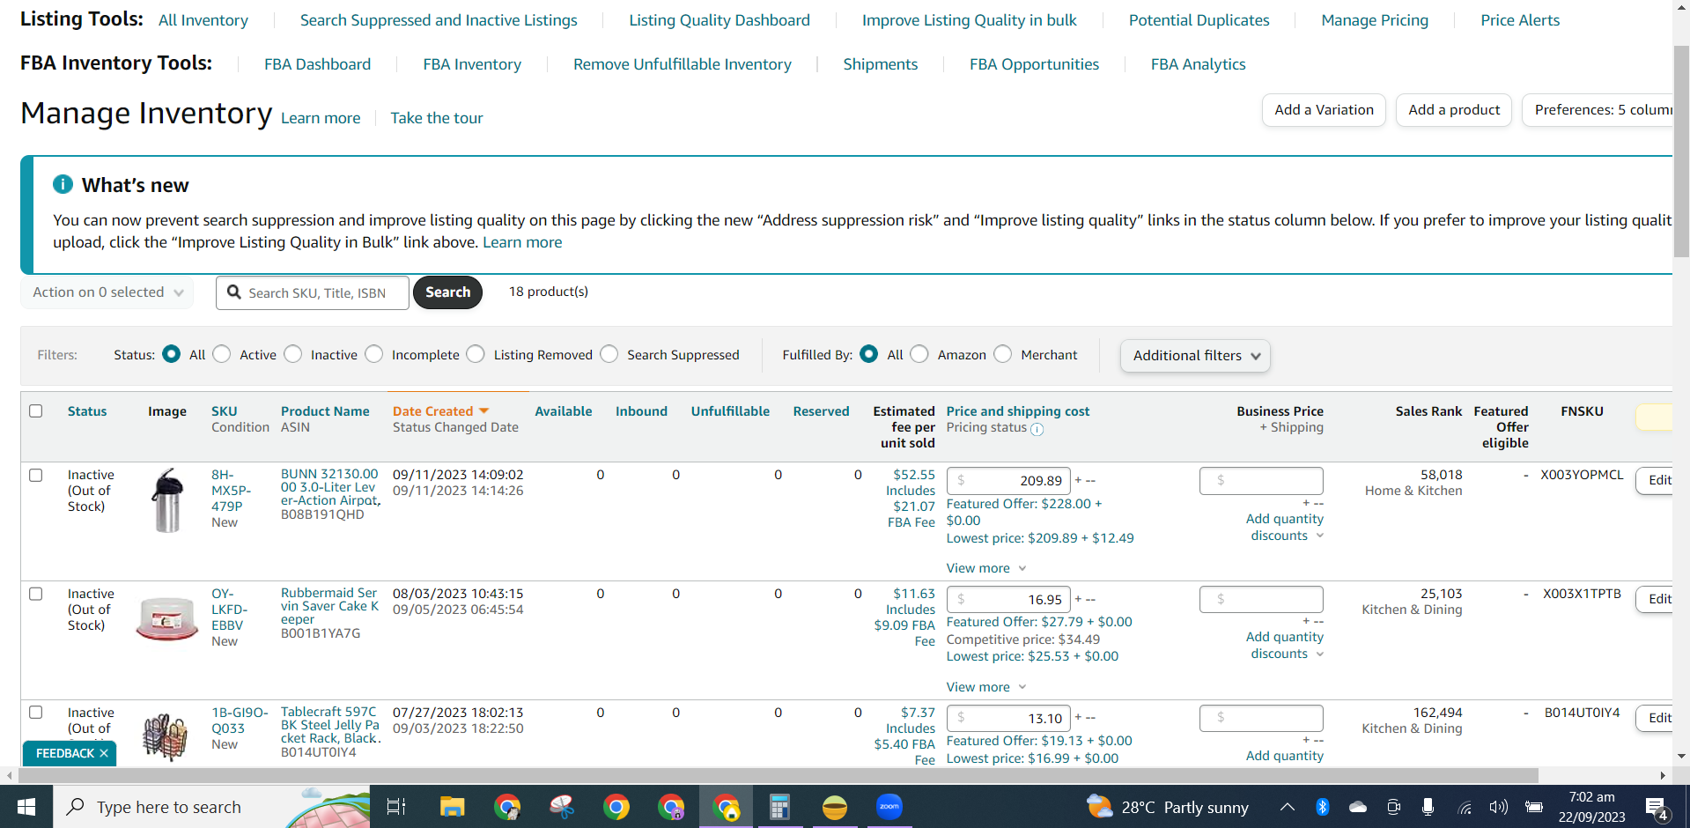The height and width of the screenshot is (828, 1690).
Task: Open the BUNN 32130.0000 product name link
Action: (x=329, y=487)
